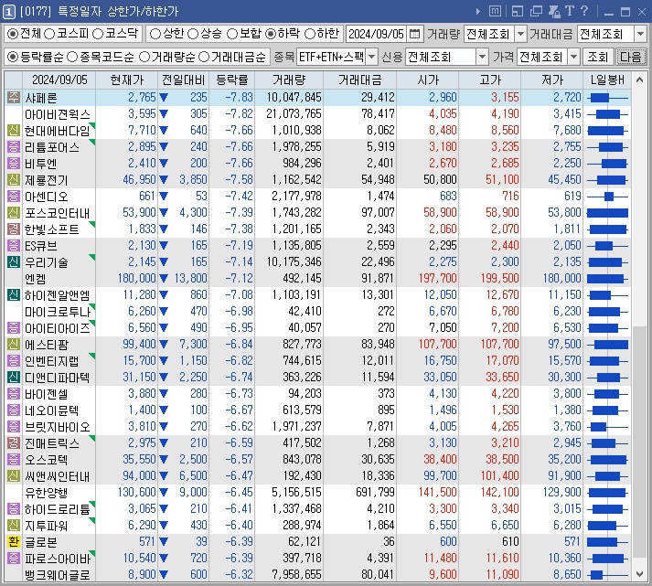
Task: Click the 거래대금 column header
Action: click(x=359, y=80)
